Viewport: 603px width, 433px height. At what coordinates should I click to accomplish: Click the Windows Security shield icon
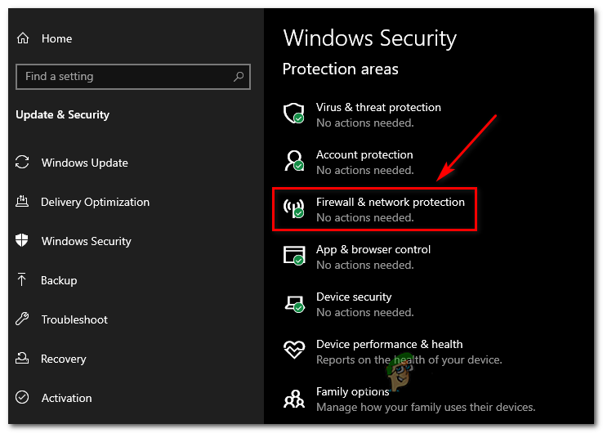(23, 241)
